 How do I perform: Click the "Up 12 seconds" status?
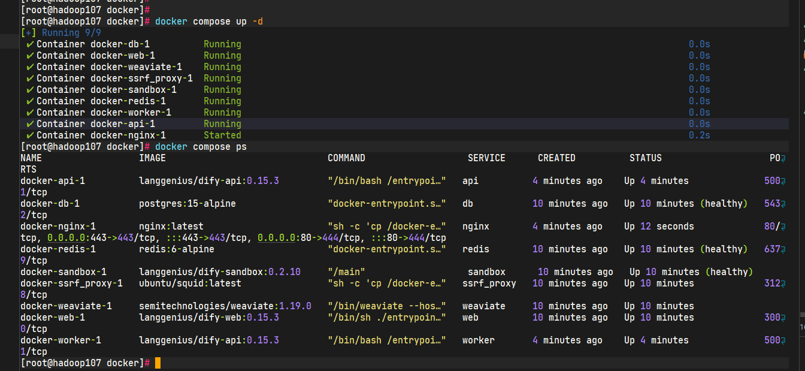coord(659,227)
